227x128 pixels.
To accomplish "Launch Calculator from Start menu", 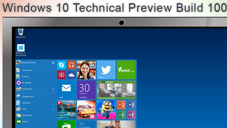I will click(36, 103).
